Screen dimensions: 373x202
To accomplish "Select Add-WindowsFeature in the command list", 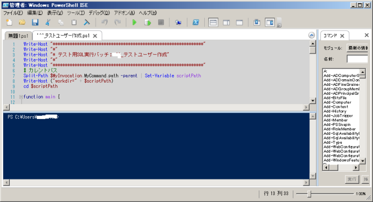I will 341,160.
